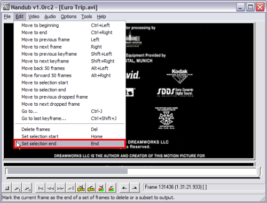Viewport: 267px width, 203px height.
Task: Open the Help menu
Action: (101, 17)
